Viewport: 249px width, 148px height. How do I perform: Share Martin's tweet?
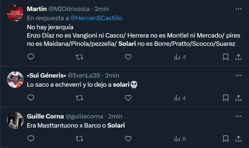coord(238,57)
